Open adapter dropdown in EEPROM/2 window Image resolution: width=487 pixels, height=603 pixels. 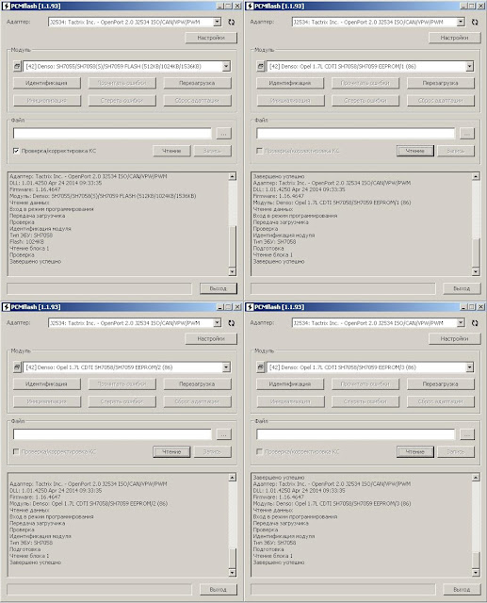(x=218, y=323)
